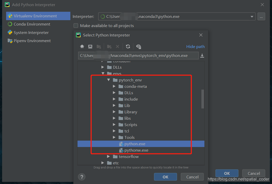Click the python.exe file icon
272x184 pixels.
coord(121,144)
